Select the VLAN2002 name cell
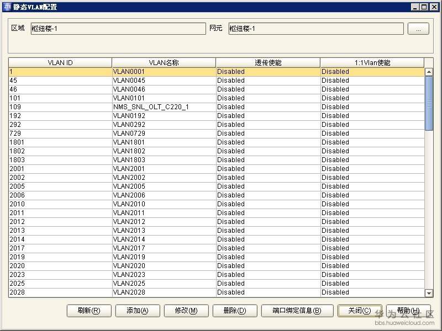This screenshot has width=442, height=331. [164, 178]
